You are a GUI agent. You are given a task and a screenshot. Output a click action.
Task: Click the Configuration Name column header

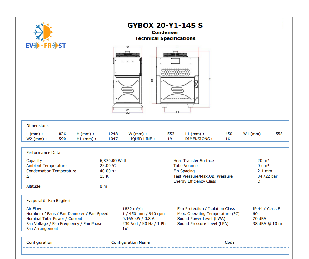(x=130, y=242)
